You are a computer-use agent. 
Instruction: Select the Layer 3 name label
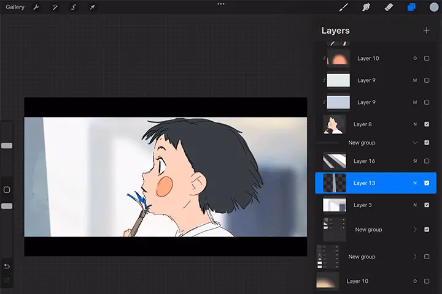click(x=363, y=205)
